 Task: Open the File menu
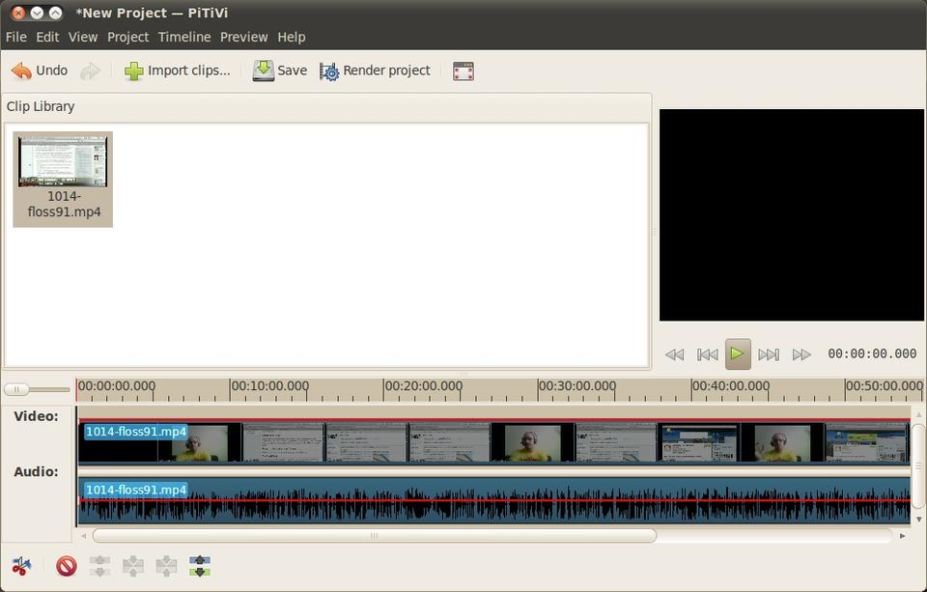tap(15, 37)
